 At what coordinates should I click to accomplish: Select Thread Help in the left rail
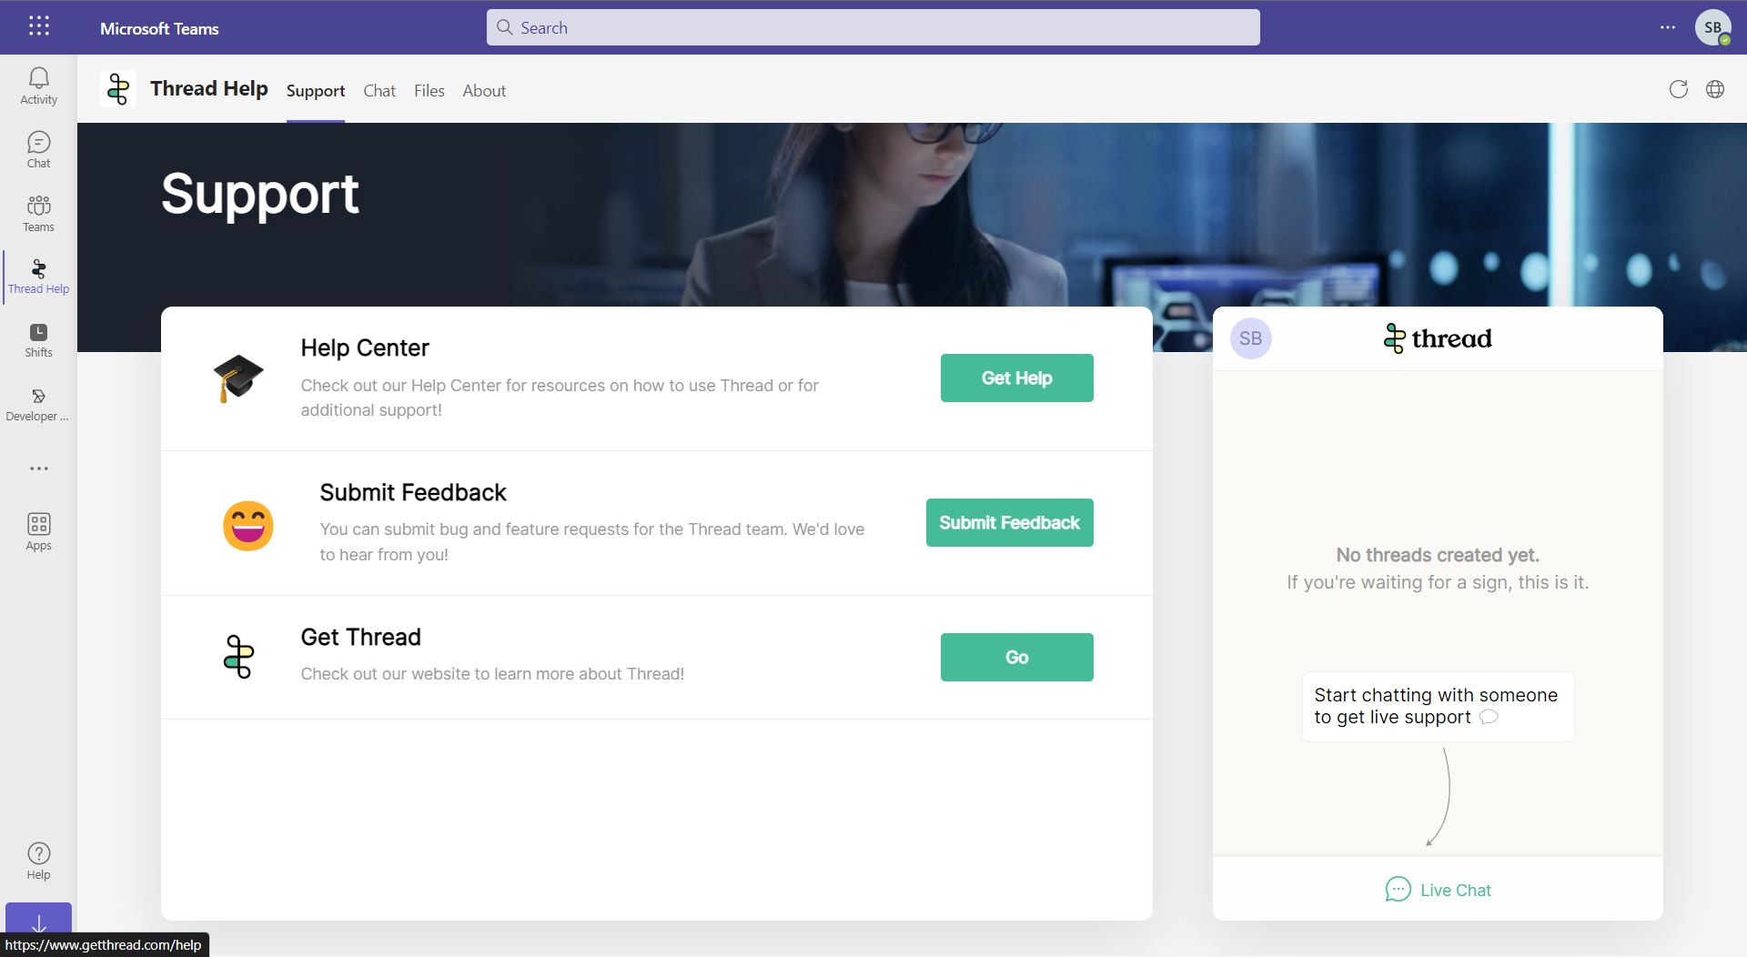38,277
